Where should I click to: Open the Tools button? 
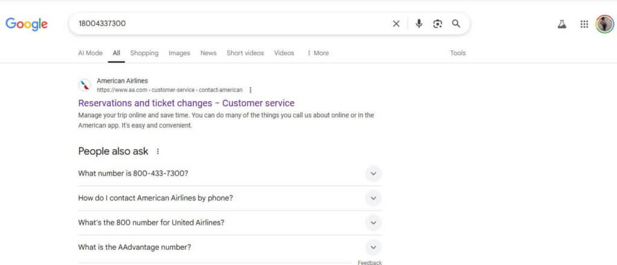pos(458,53)
